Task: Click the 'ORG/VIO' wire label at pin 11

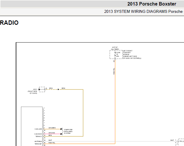Action: (52, 133)
